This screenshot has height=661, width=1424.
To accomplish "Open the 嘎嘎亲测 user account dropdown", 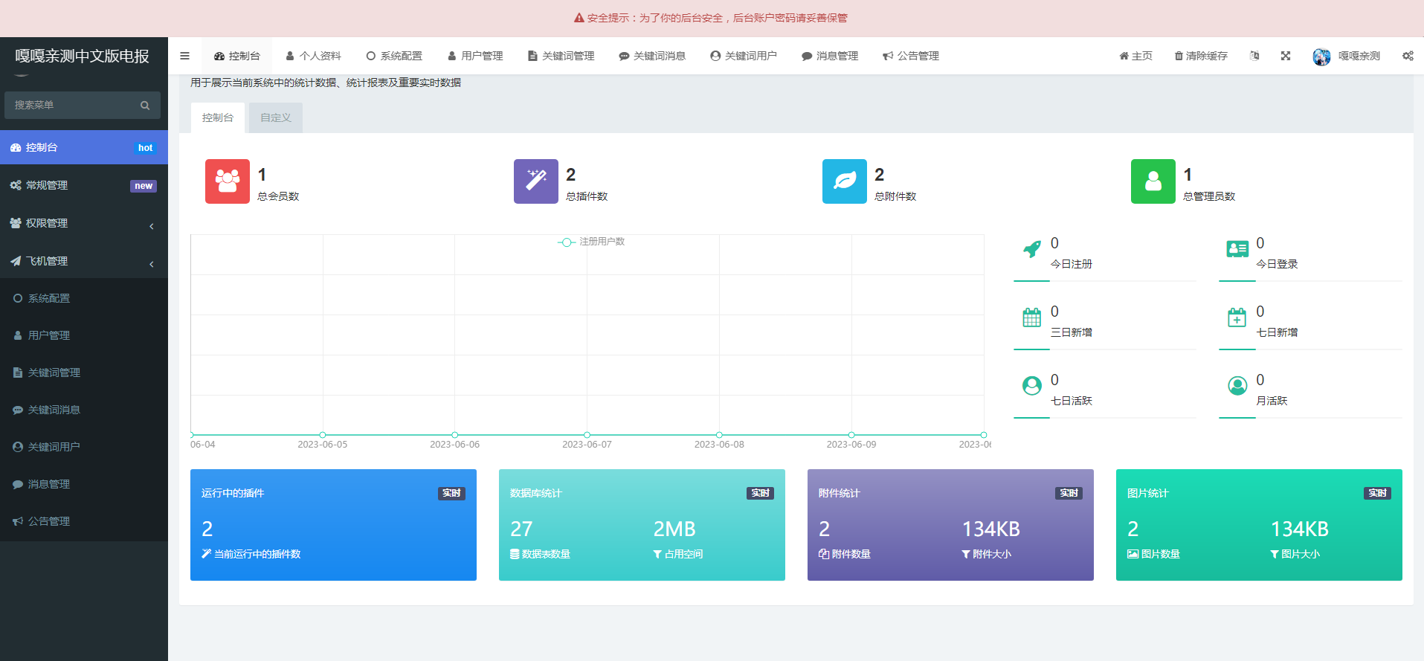I will point(1347,56).
